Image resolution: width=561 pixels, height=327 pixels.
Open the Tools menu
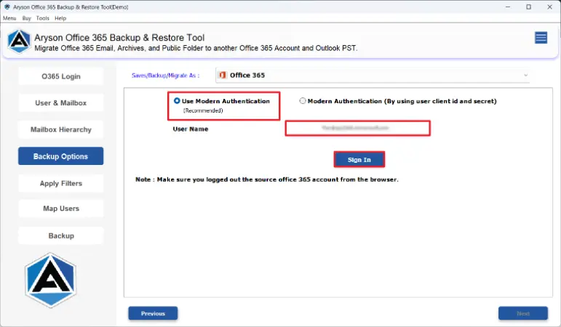point(43,18)
